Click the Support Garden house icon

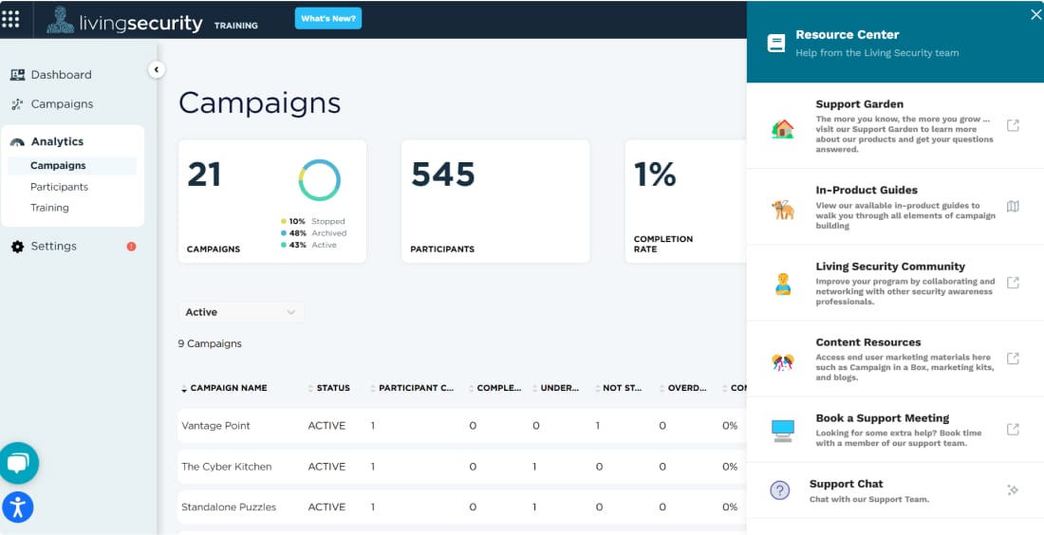pyautogui.click(x=782, y=128)
